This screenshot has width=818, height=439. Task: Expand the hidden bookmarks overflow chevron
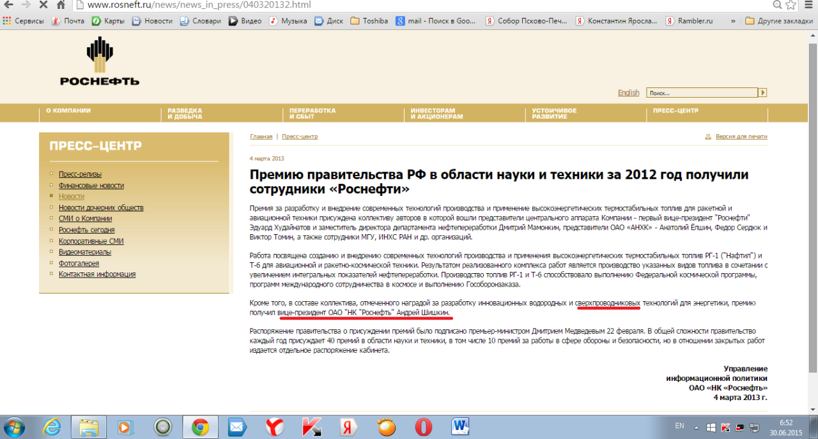click(732, 21)
